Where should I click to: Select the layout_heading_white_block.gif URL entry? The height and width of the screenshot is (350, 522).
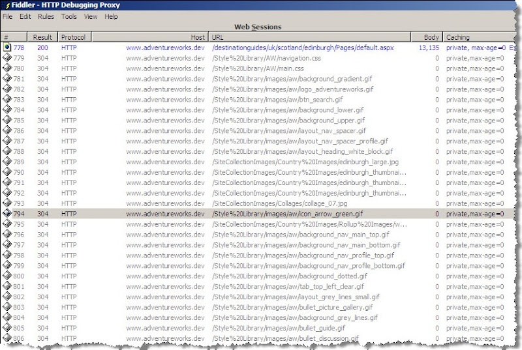302,151
